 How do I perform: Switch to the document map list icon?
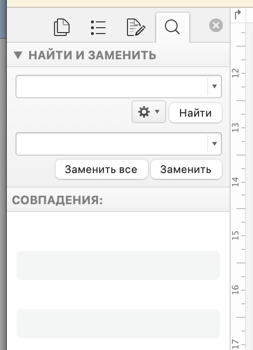tap(98, 28)
